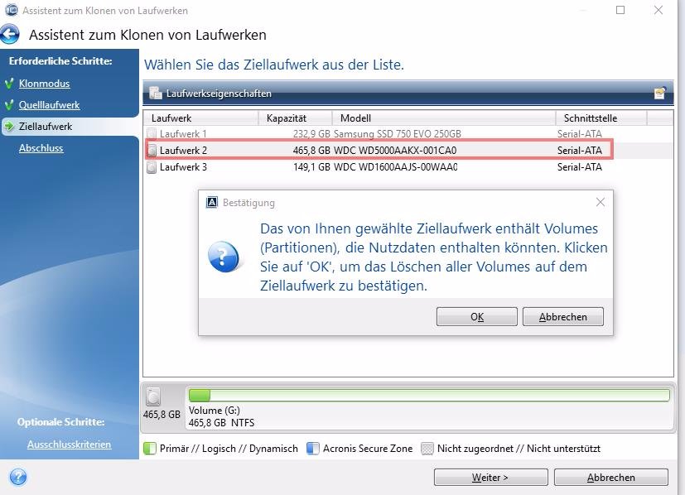Click the column chooser icon in Laufwerkseigenschaften bar
This screenshot has width=685, height=495.
[x=659, y=94]
